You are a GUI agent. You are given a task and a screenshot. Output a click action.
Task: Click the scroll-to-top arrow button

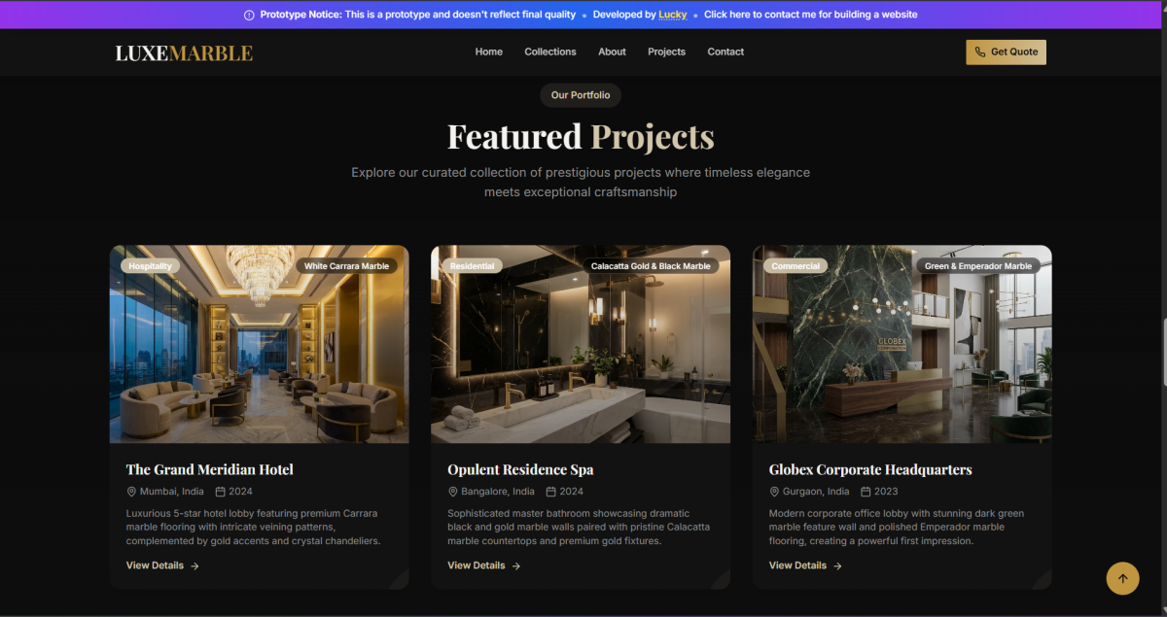(1122, 578)
